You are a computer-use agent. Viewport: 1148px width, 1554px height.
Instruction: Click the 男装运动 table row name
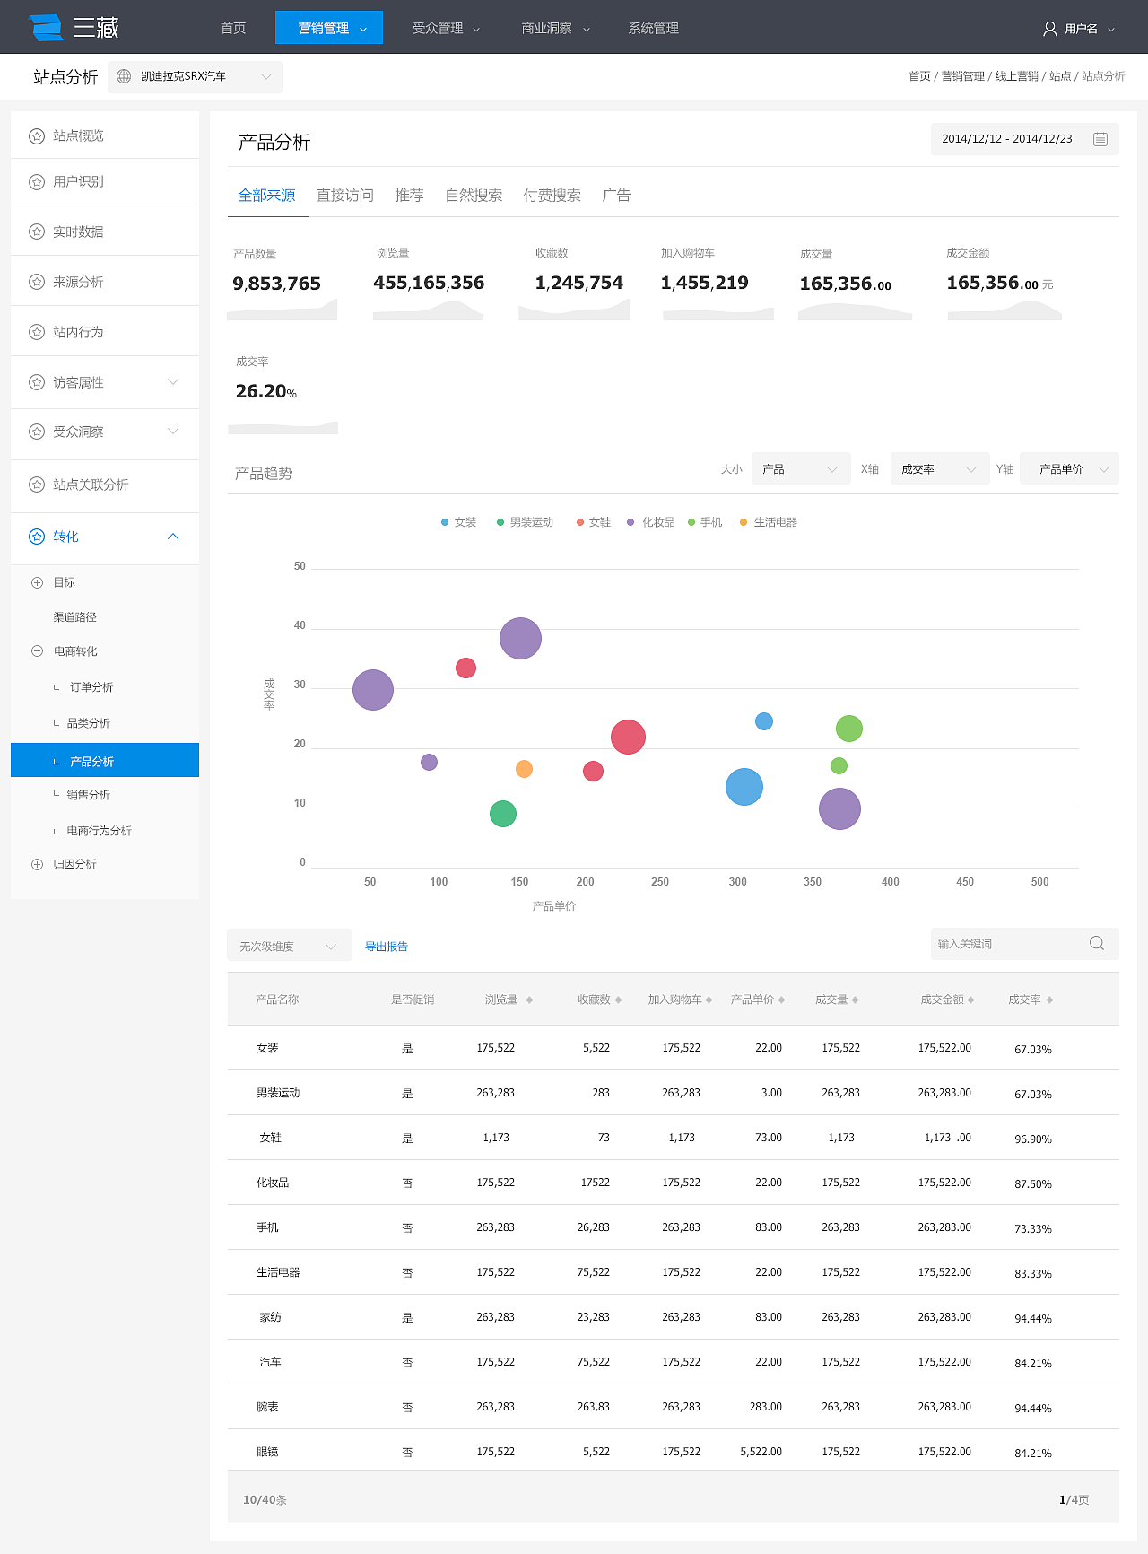[278, 1093]
